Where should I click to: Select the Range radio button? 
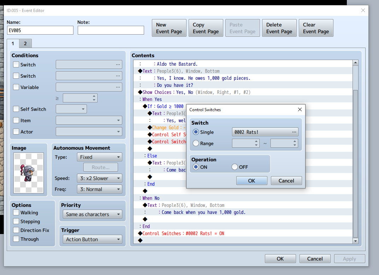[x=196, y=143]
